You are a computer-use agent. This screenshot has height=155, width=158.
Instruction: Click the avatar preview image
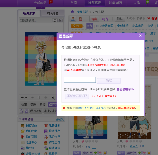click(x=40, y=59)
